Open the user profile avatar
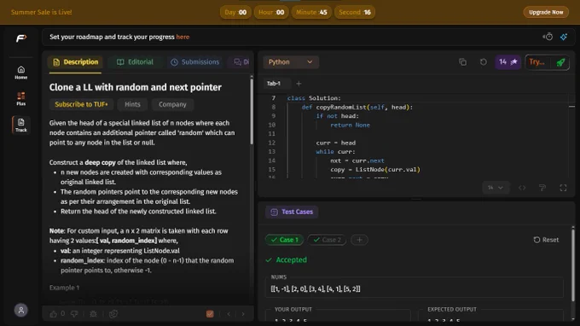 tap(21, 310)
